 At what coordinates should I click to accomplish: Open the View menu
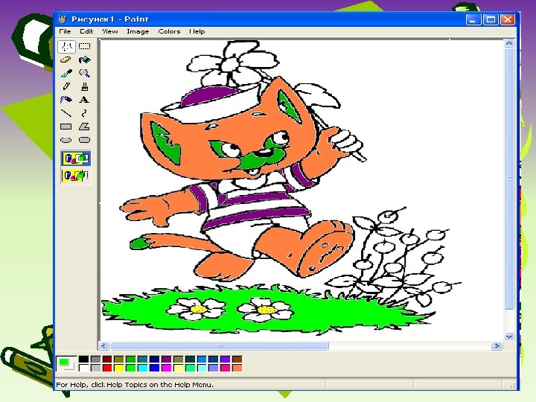coord(109,31)
